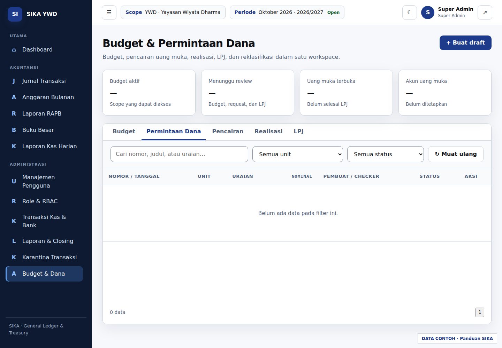The width and height of the screenshot is (502, 348).
Task: Click the Anggaran Bulanan A icon
Action: pos(14,97)
